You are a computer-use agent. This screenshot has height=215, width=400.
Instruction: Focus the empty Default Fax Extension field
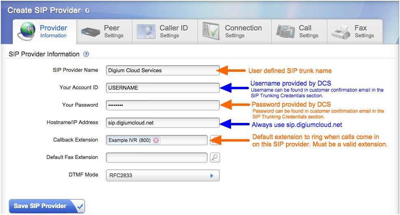pyautogui.click(x=157, y=157)
